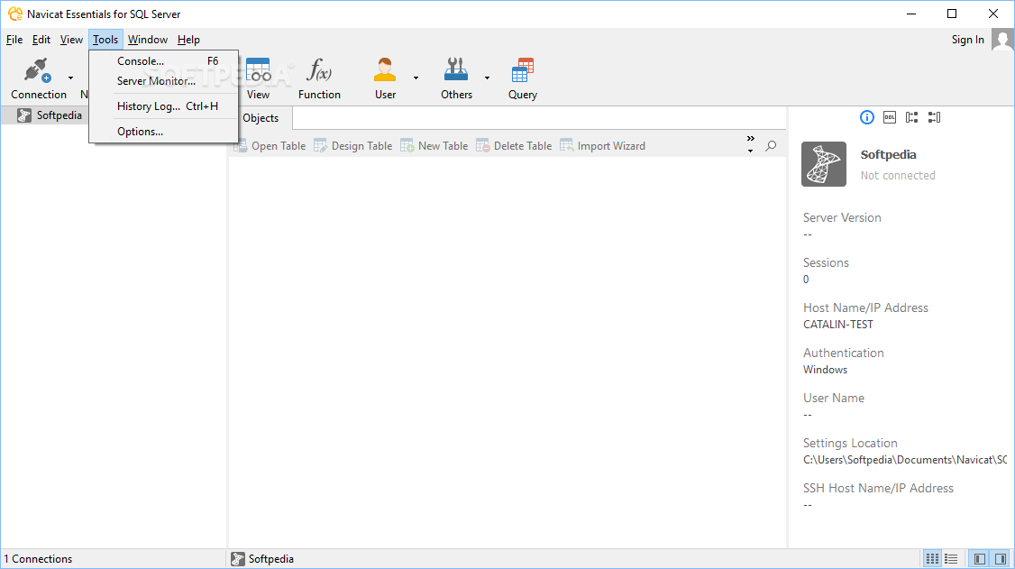Choose Options... from Tools menu
This screenshot has width=1015, height=569.
pos(164,132)
